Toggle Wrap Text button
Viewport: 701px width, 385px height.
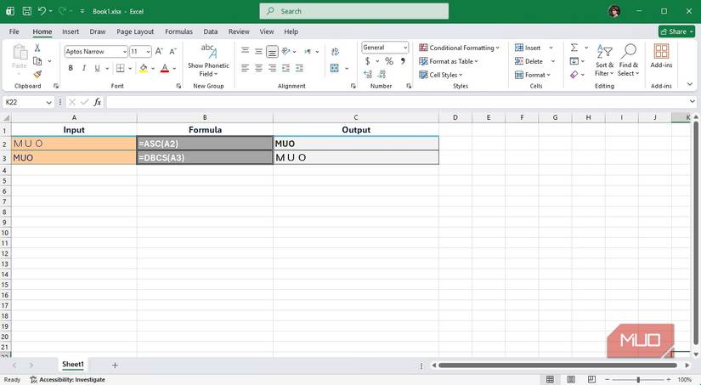point(335,52)
